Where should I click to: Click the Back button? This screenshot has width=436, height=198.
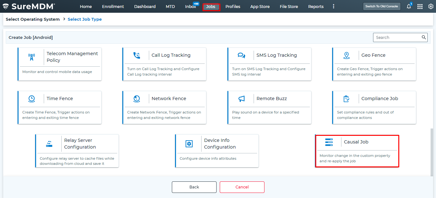(194, 187)
